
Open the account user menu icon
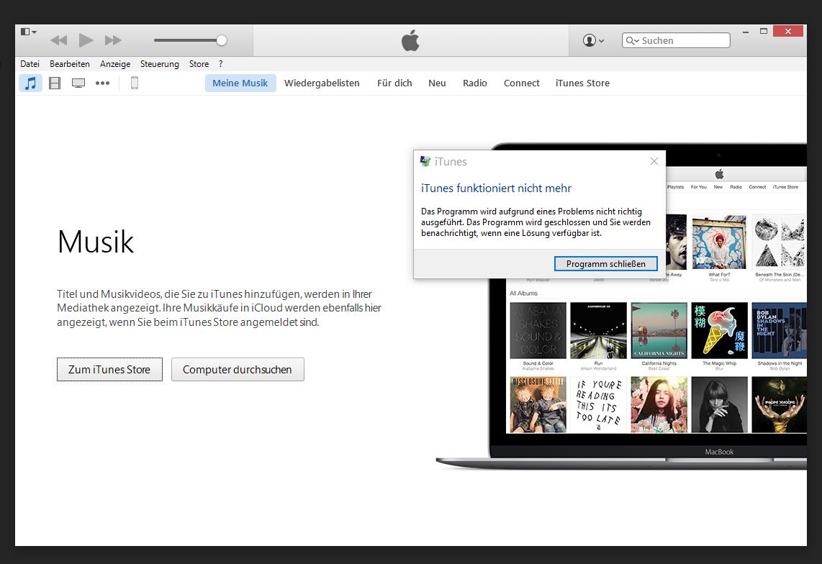coord(593,40)
